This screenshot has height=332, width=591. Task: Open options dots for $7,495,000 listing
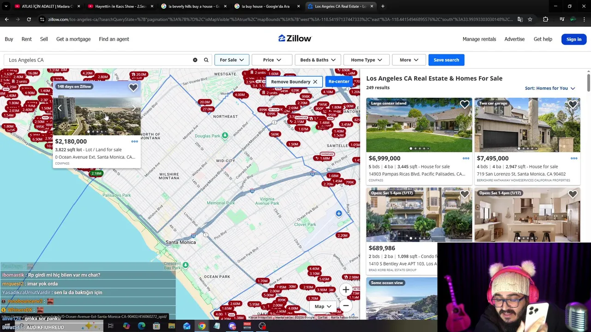(574, 158)
